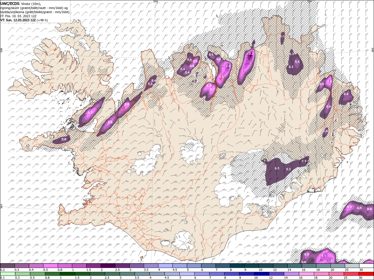The width and height of the screenshot is (374, 280).
Task: Click the pale green lower swatch between 0.1 and 0.3
Action: point(8,274)
